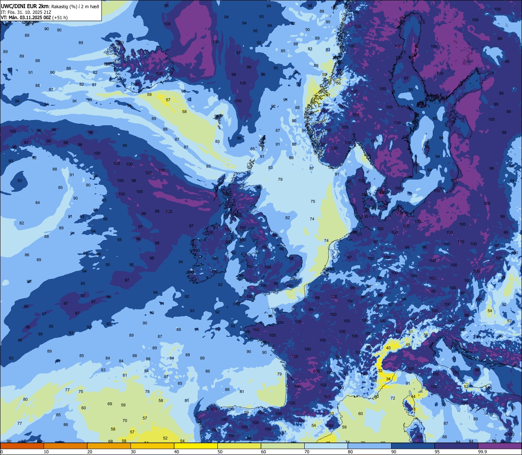Screen dimensions: 522x455
Task: Click the '49' humidity value on the map
Action: pyautogui.click(x=408, y=345)
